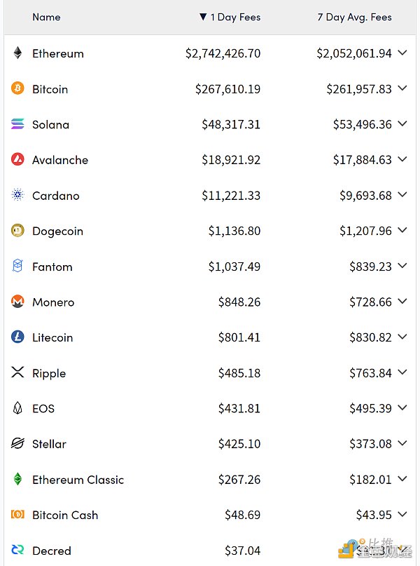Viewport: 420px width, 566px height.
Task: Click the Ripple X logo icon
Action: [17, 372]
